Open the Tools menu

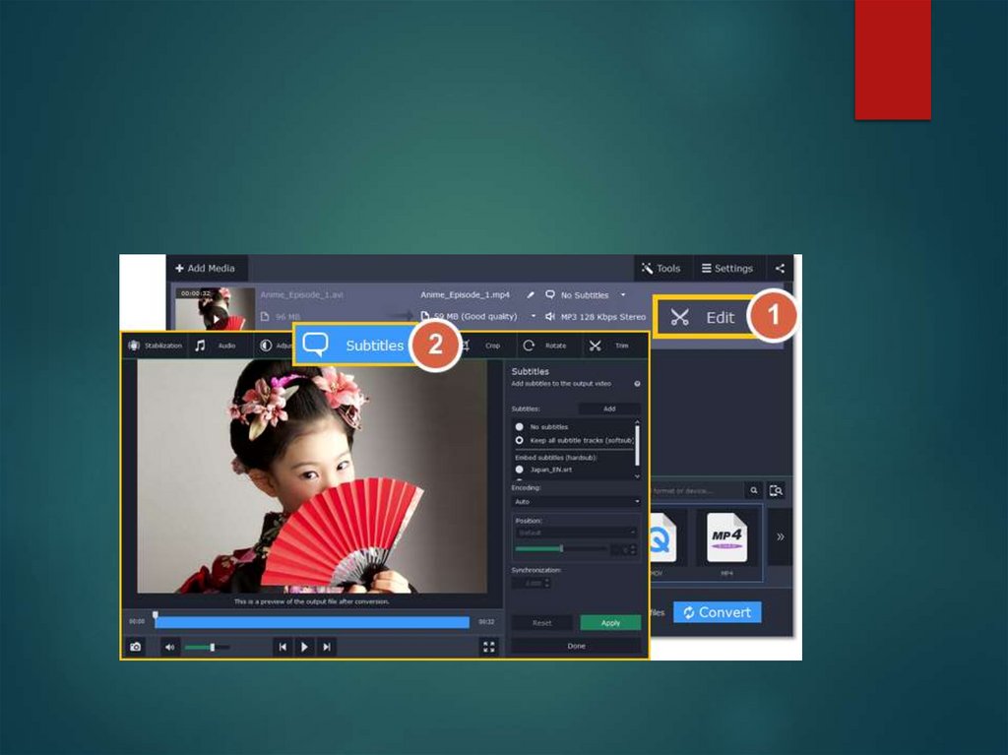tap(661, 268)
